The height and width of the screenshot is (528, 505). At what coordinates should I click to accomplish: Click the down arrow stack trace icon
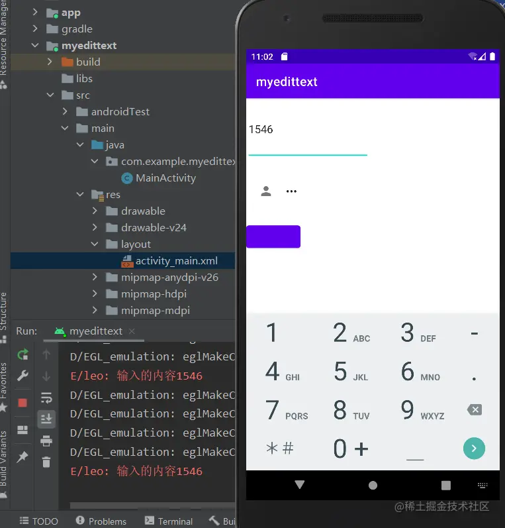tap(46, 376)
